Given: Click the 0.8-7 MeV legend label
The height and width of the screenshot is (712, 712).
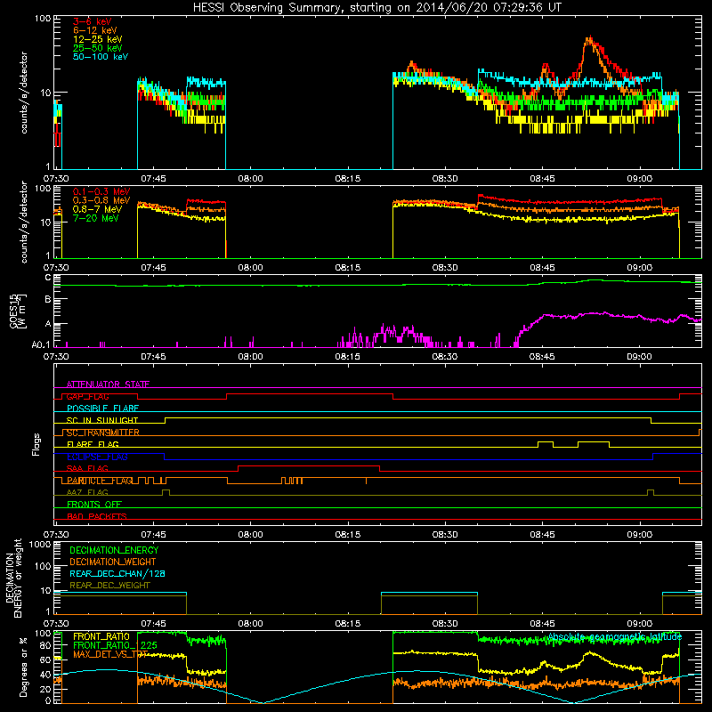Looking at the screenshot, I should point(97,209).
